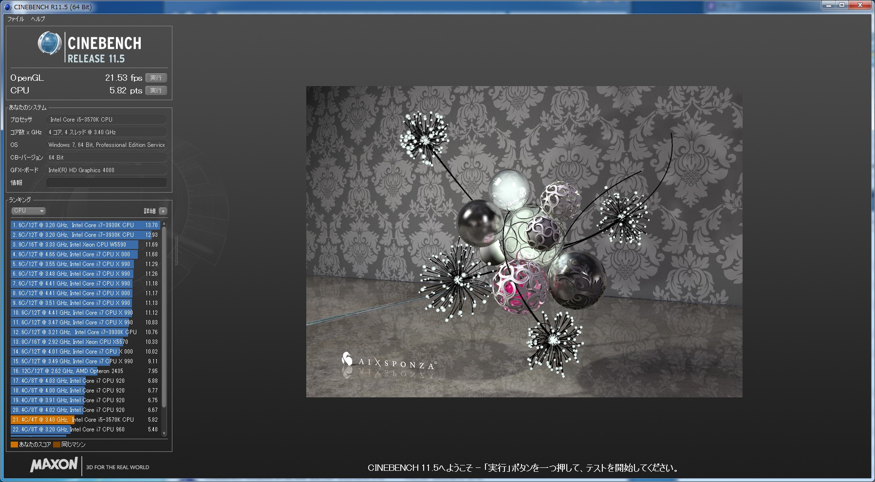Select rank 13 Xeon X5570 row

point(86,342)
